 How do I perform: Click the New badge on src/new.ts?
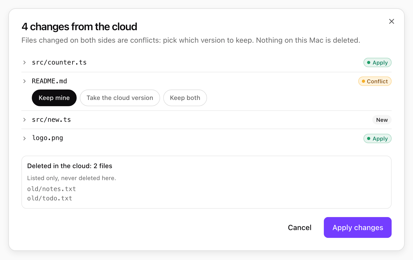(382, 120)
